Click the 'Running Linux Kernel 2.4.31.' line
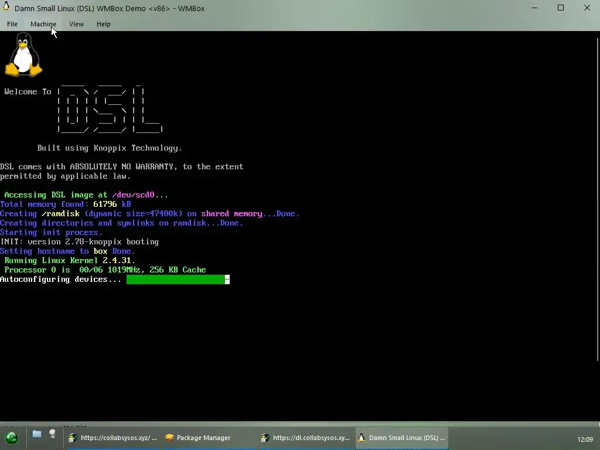The height and width of the screenshot is (450, 600). pos(70,261)
